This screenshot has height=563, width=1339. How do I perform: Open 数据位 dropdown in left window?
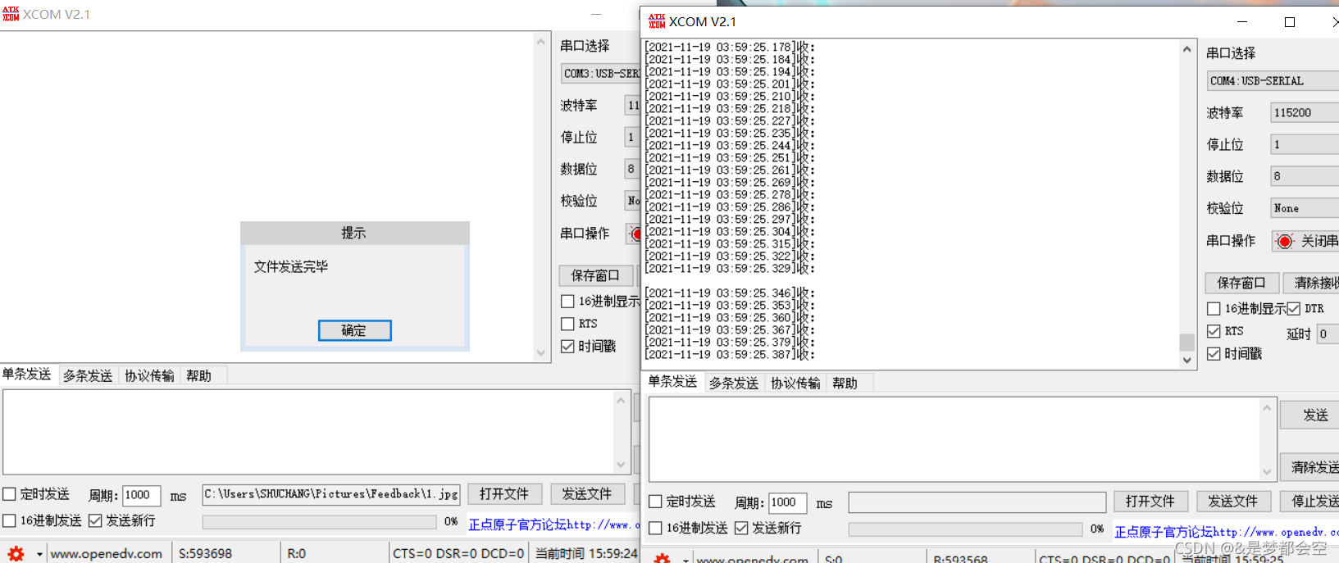click(x=632, y=169)
